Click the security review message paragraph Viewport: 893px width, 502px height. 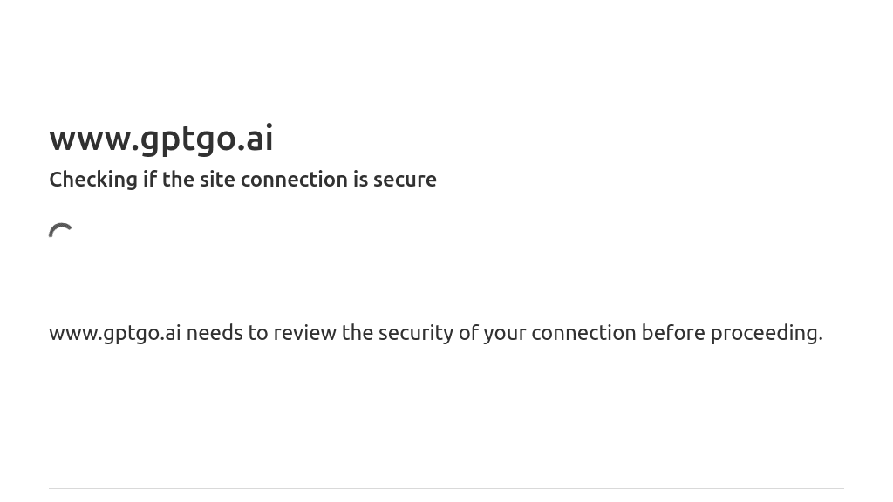[x=435, y=333]
